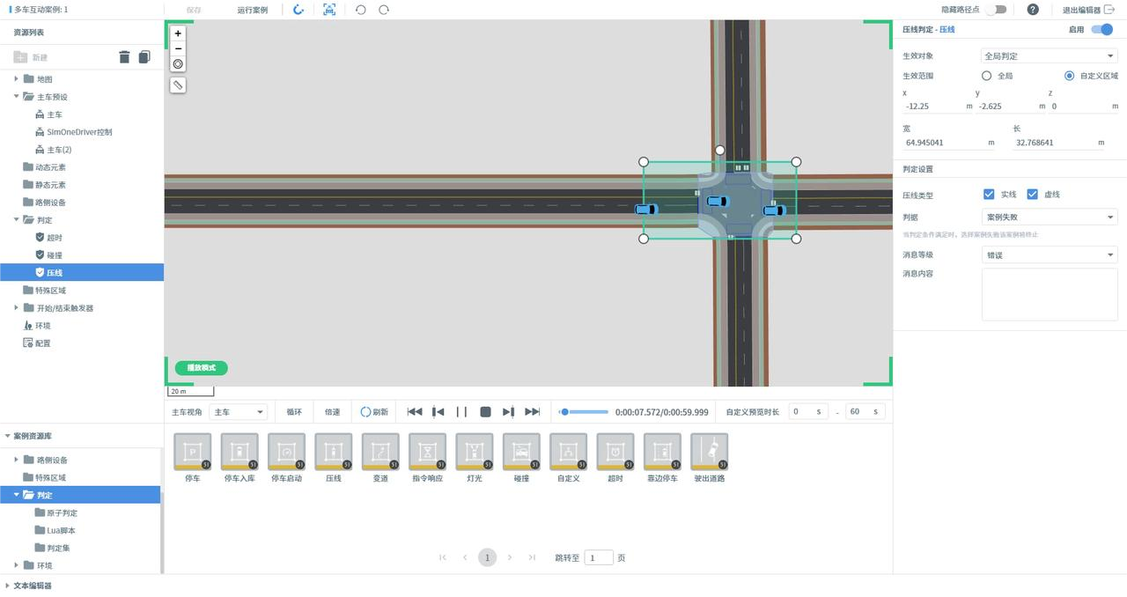Click the playback progress slider
Viewport: 1127px width, 597px height.
coord(584,411)
